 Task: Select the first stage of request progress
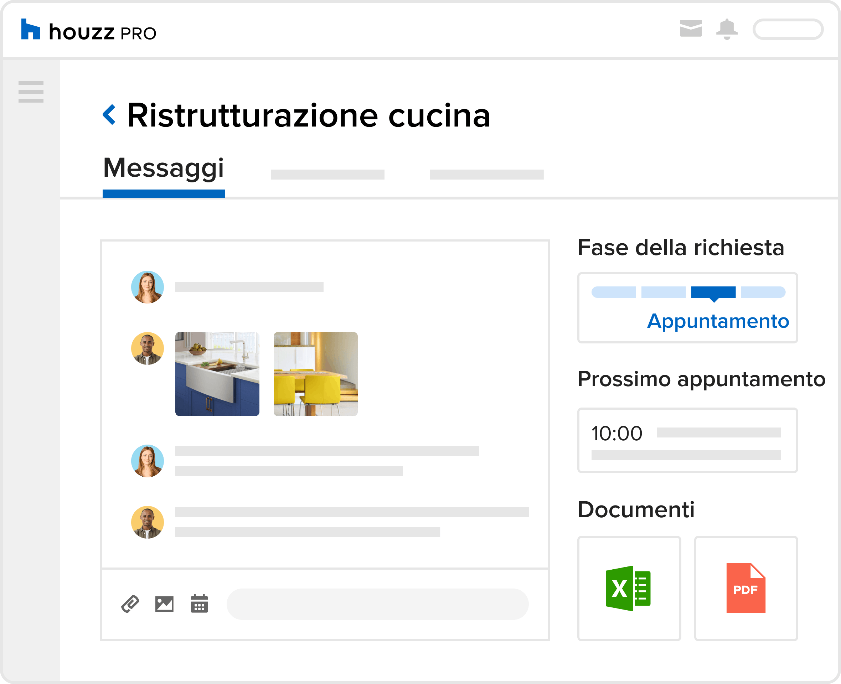tap(614, 292)
